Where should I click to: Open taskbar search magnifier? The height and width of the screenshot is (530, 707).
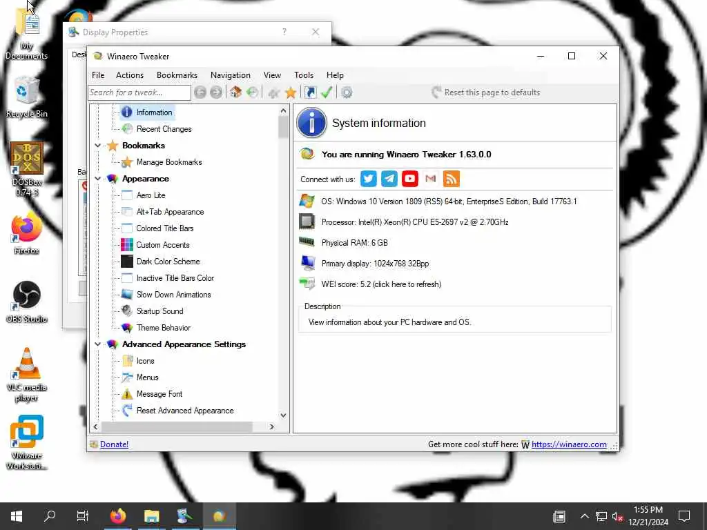50,516
